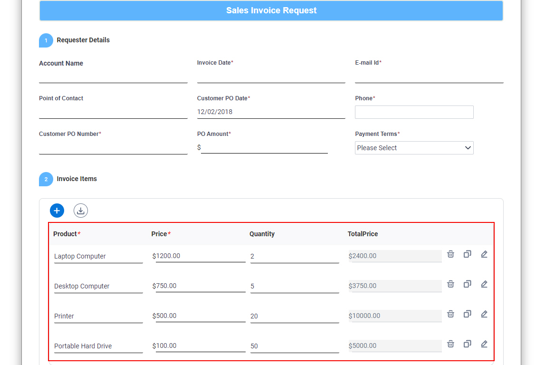
Task: Click the E-mail Id field
Action: (429, 77)
